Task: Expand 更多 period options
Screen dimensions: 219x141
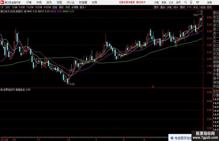Action: (83, 7)
